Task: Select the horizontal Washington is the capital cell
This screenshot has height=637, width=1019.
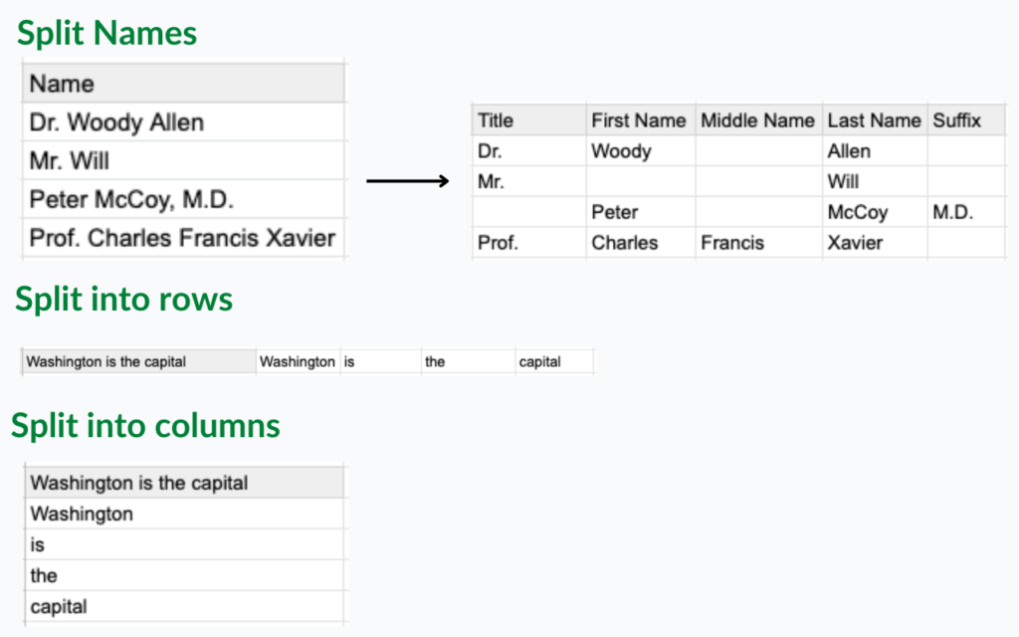Action: coord(139,361)
